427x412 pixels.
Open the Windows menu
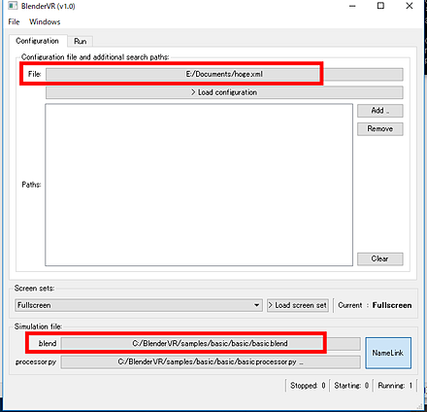[45, 21]
